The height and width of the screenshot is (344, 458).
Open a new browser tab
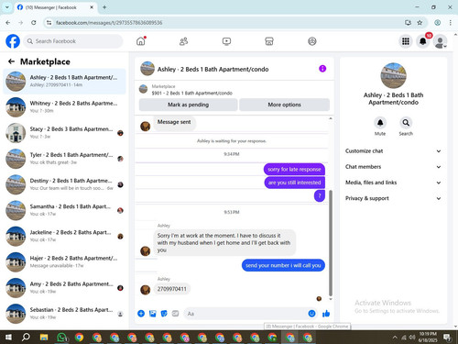coord(104,7)
